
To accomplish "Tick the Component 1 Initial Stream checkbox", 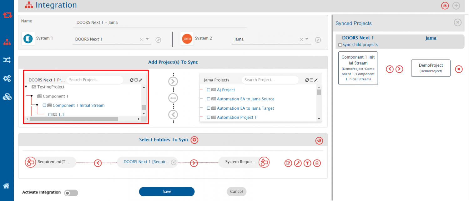I will [44, 105].
